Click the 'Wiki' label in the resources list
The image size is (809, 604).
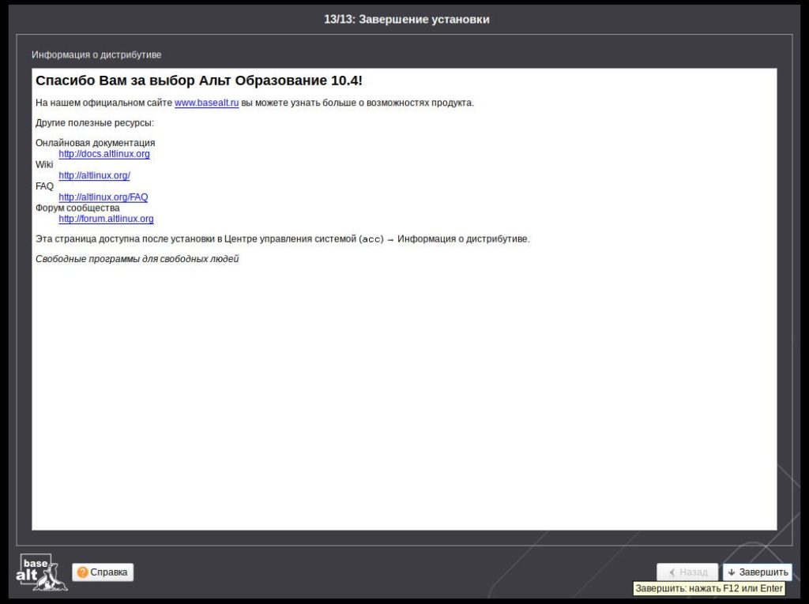pos(44,165)
